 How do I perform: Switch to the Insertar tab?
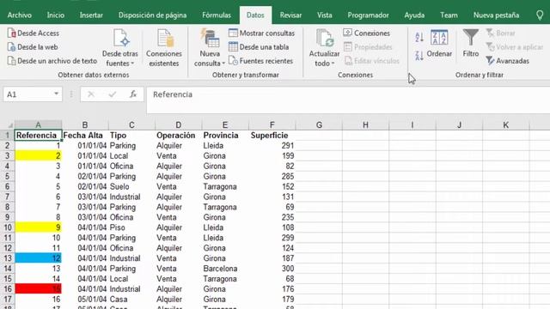coord(91,15)
